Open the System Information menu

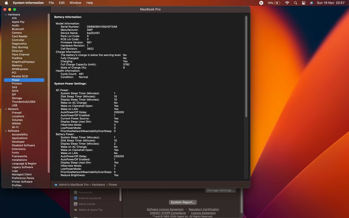[28, 3]
